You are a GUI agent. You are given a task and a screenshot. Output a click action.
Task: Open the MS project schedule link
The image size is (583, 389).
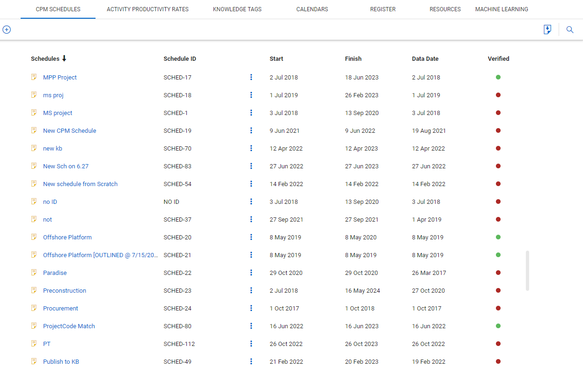[58, 113]
